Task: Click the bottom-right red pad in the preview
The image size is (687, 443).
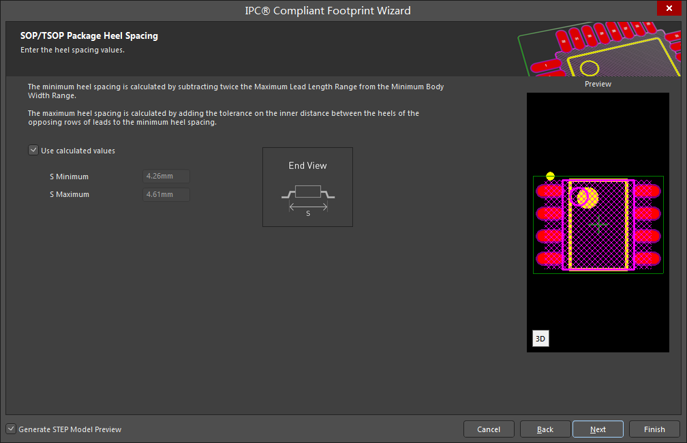Action: (x=648, y=258)
